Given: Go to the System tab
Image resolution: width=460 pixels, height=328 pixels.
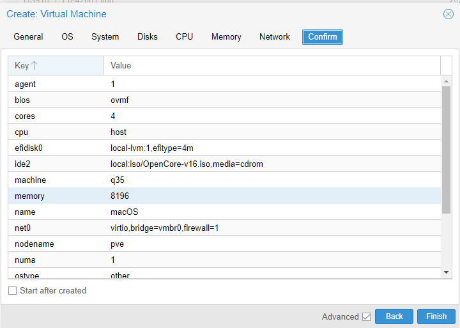Looking at the screenshot, I should (x=105, y=37).
